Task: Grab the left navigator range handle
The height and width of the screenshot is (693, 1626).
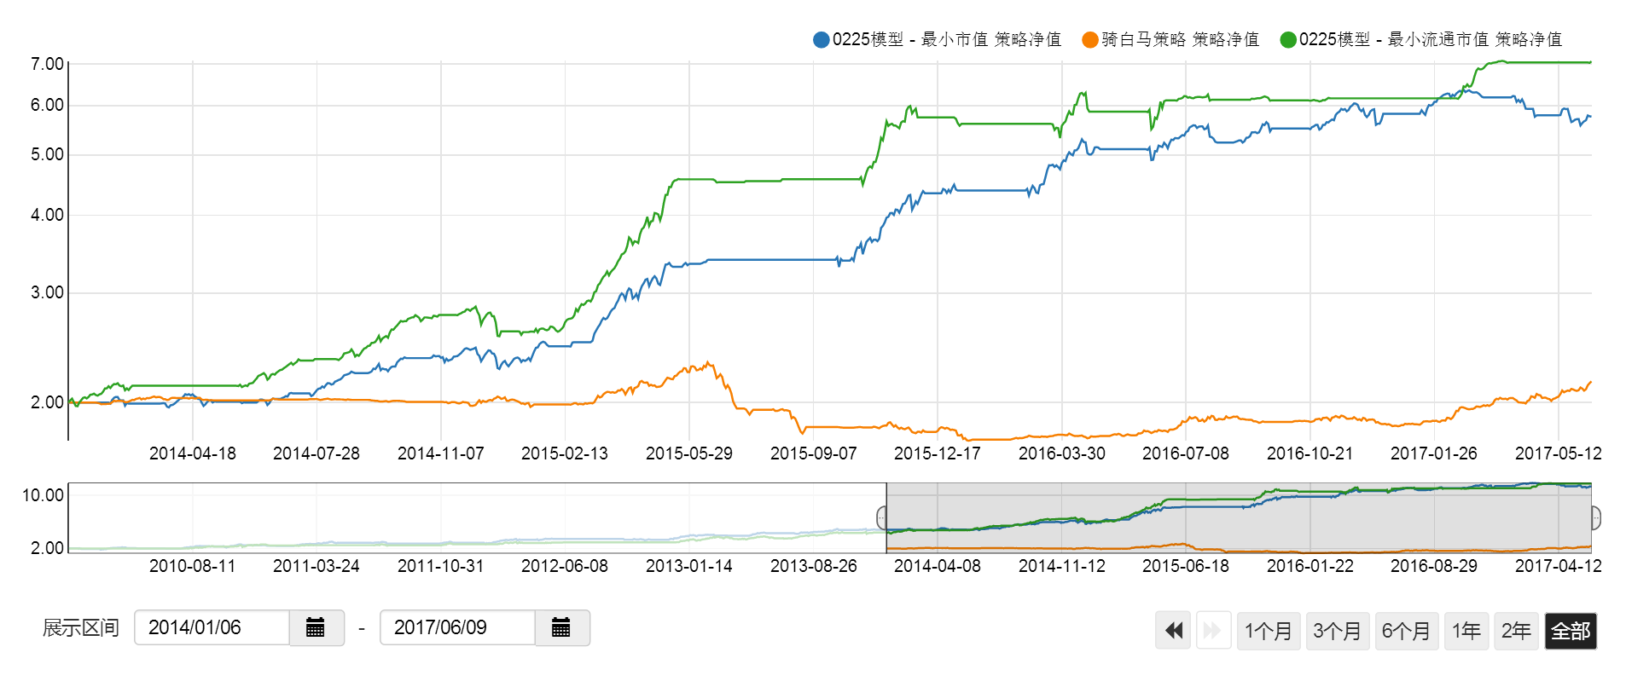Action: click(x=883, y=517)
